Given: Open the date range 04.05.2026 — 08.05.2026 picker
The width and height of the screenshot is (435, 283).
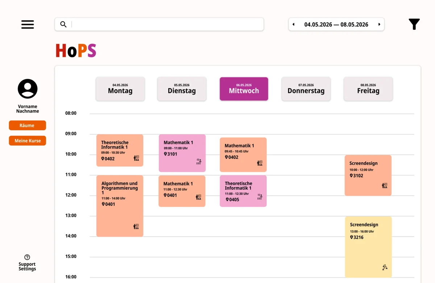Looking at the screenshot, I should click(336, 24).
